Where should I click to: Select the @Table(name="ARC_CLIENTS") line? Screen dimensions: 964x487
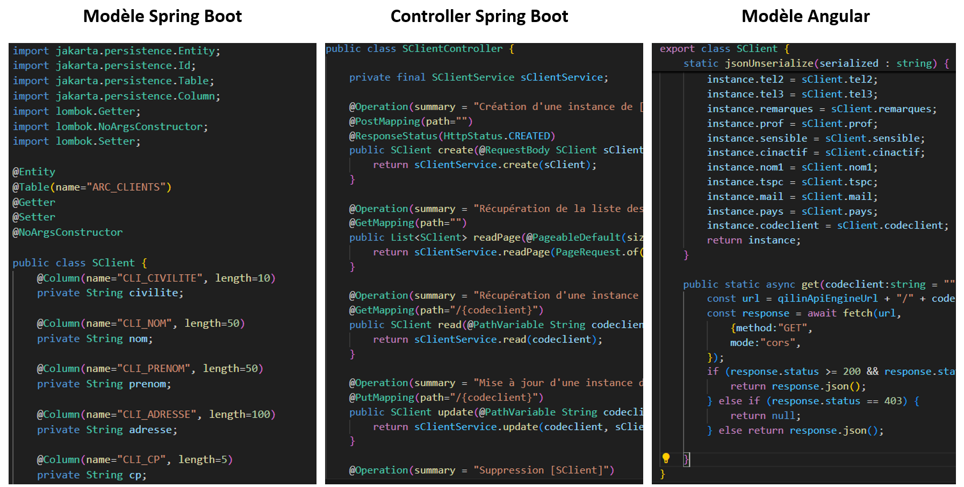92,187
